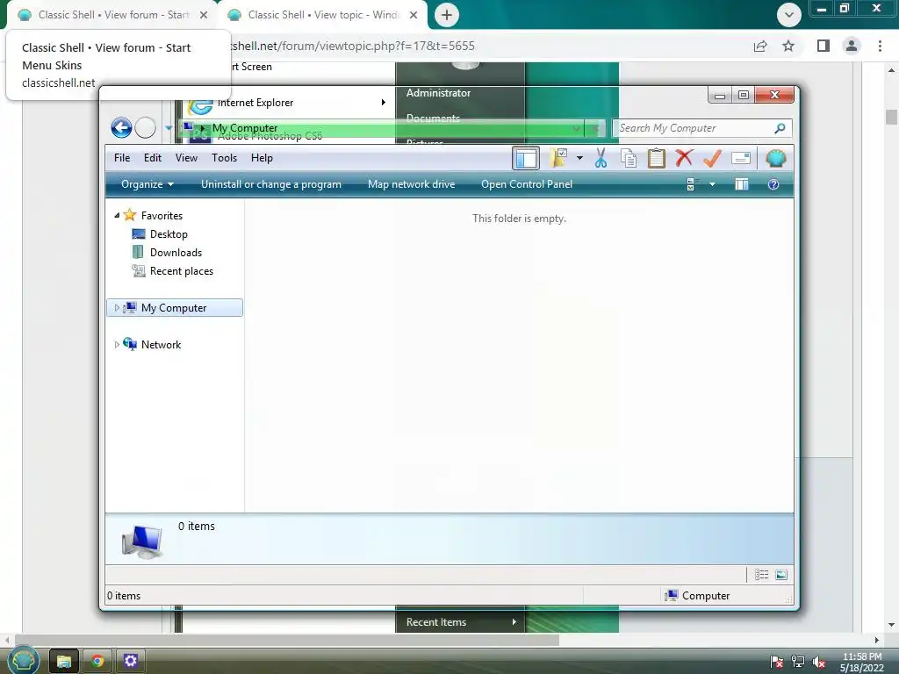This screenshot has height=674, width=899.
Task: Click Map network drive
Action: [411, 184]
